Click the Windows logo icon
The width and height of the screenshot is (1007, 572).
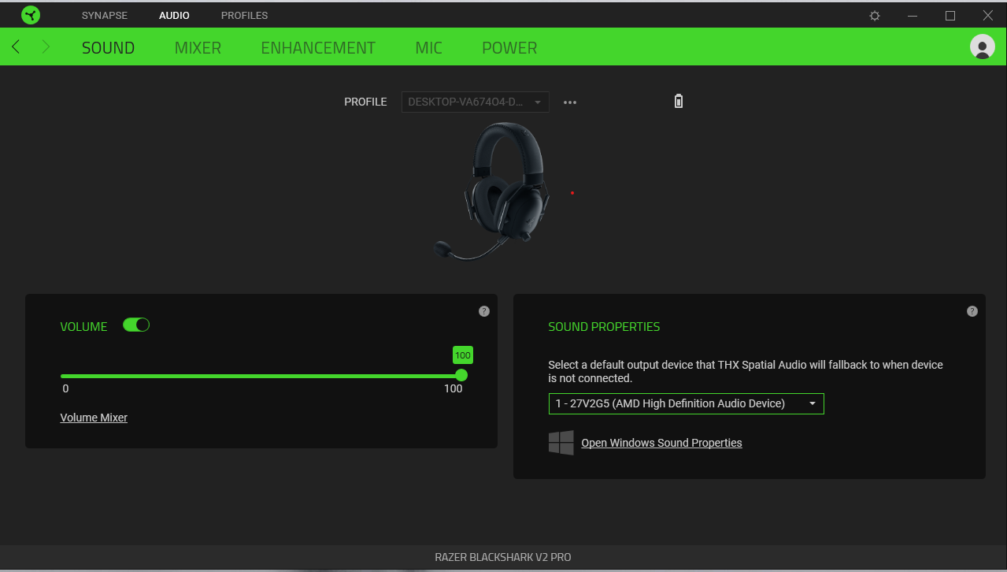(561, 443)
